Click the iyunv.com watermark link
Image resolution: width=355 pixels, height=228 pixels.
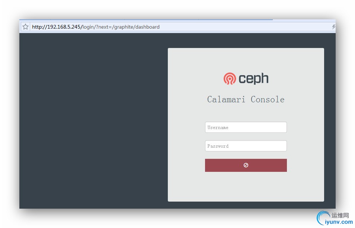click(339, 222)
